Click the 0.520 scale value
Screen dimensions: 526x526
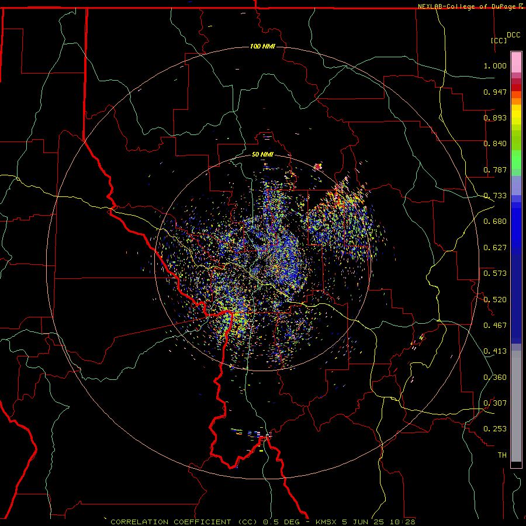coord(495,300)
